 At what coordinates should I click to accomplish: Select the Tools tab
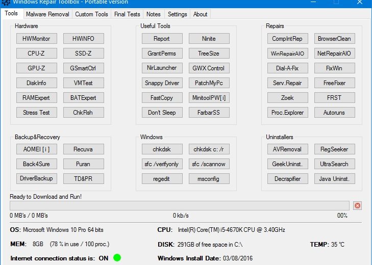coord(11,13)
